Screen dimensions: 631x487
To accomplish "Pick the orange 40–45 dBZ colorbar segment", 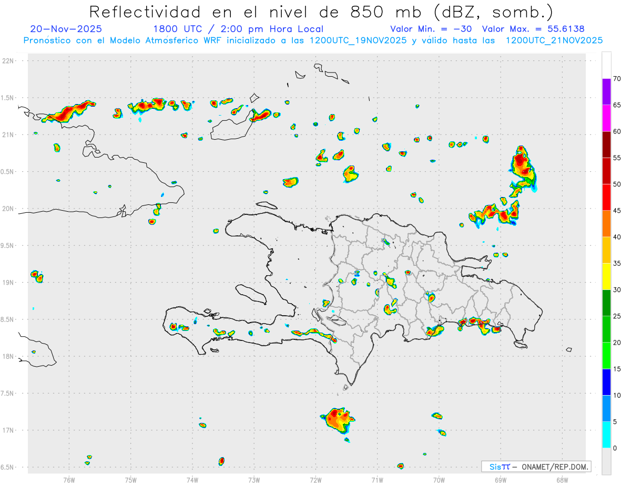I will pos(607,224).
